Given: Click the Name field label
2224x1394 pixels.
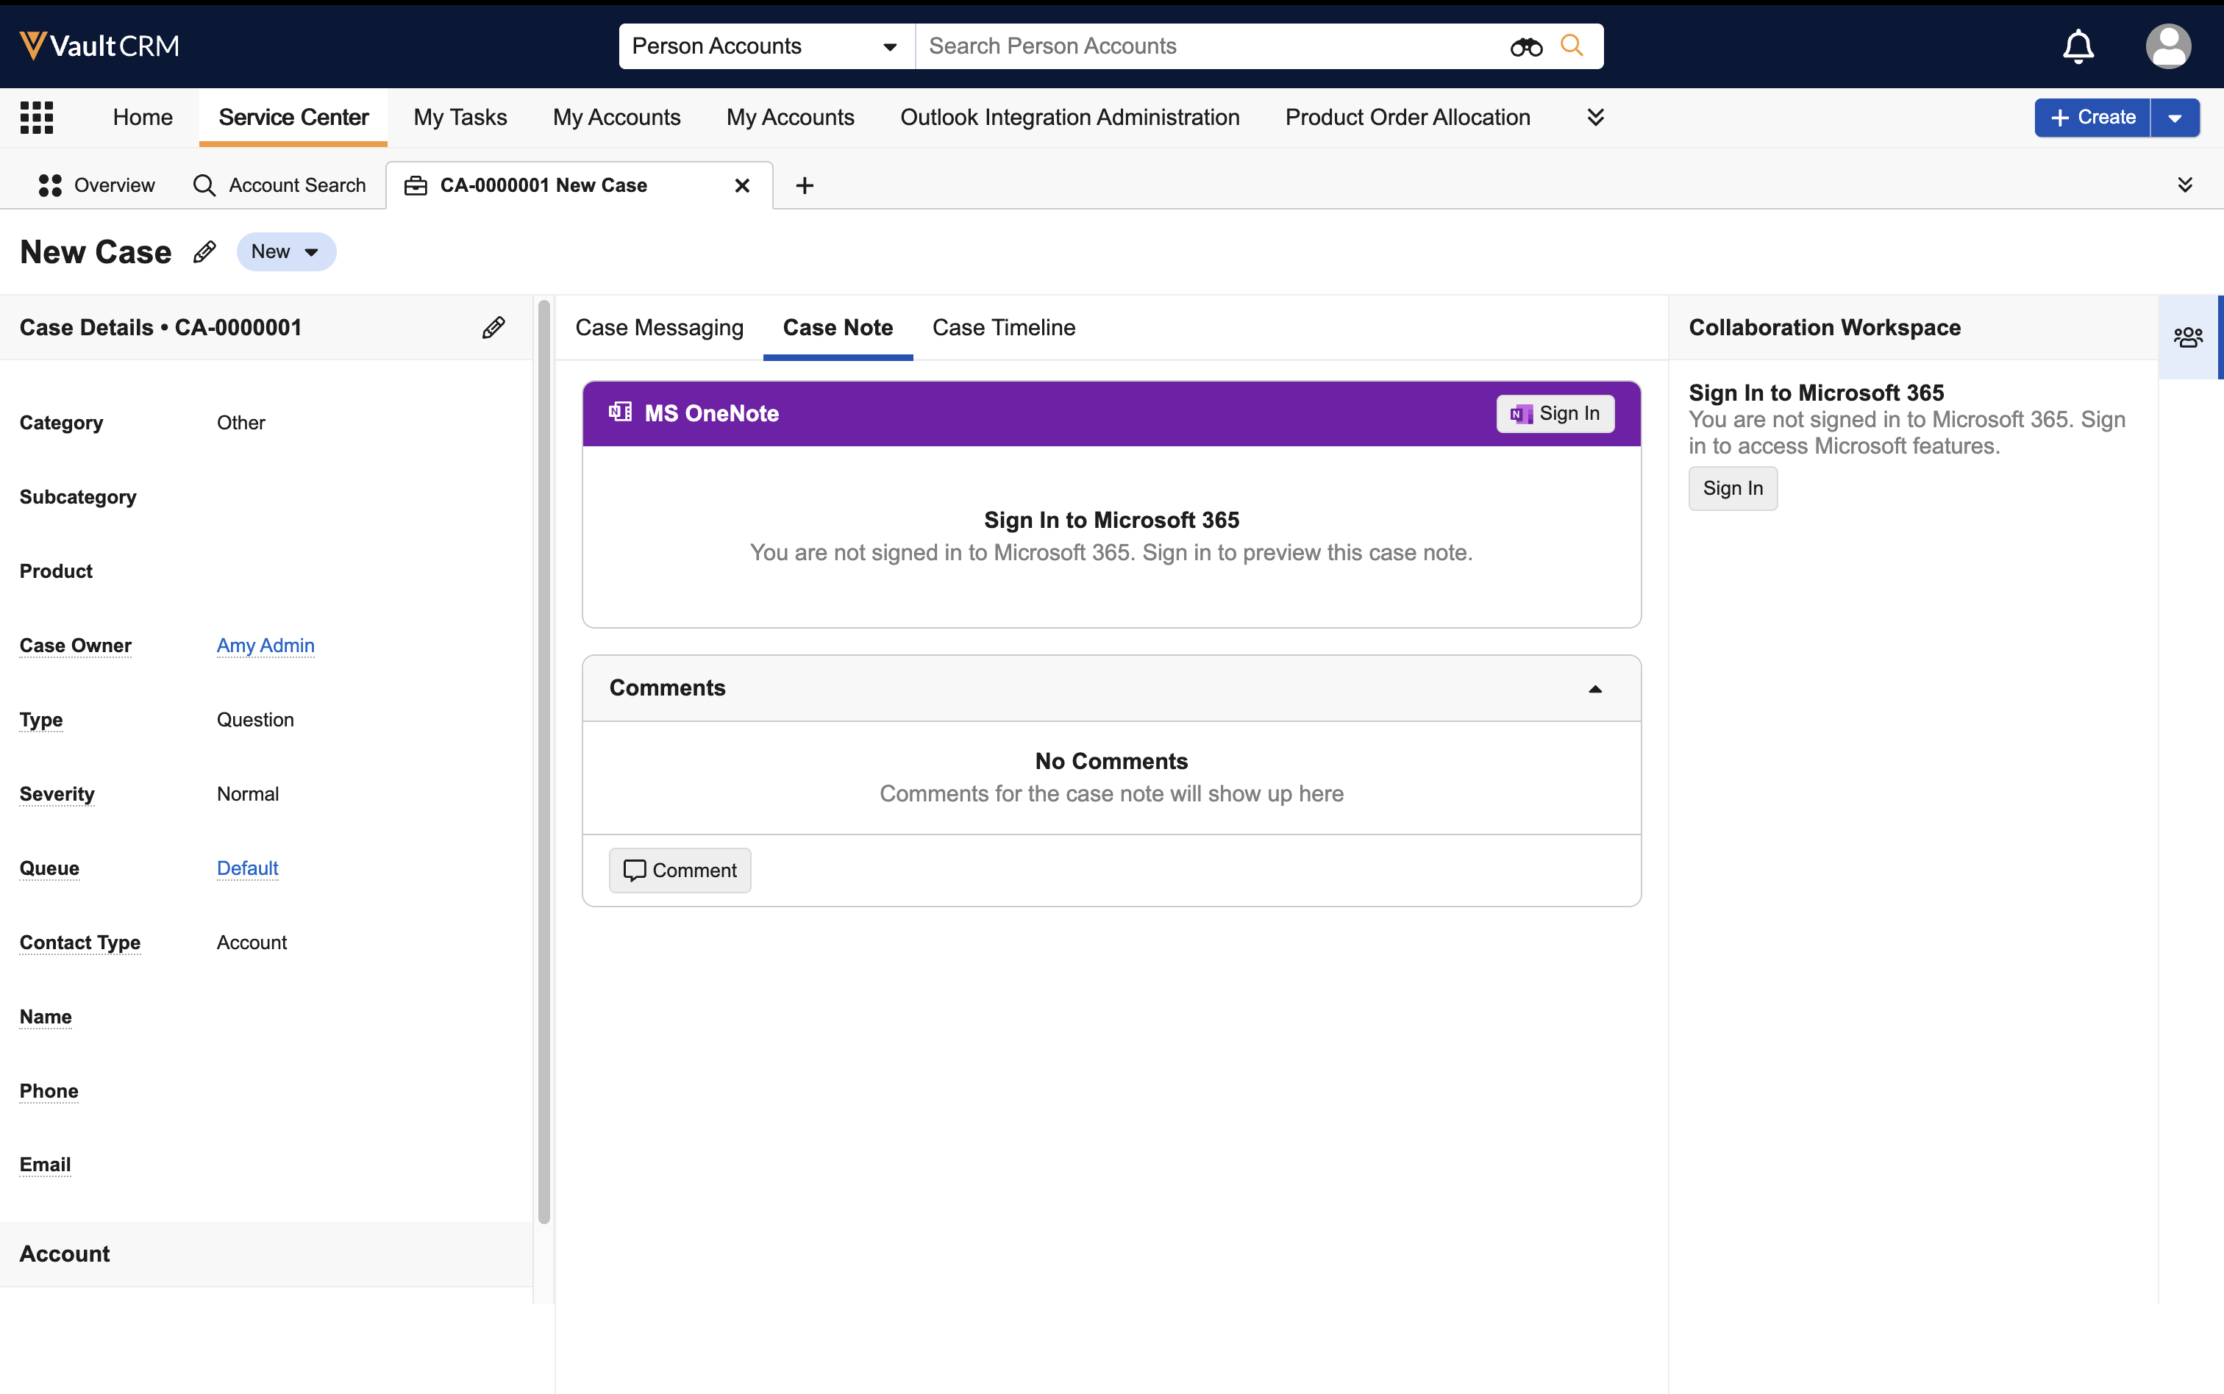Looking at the screenshot, I should (x=46, y=1016).
